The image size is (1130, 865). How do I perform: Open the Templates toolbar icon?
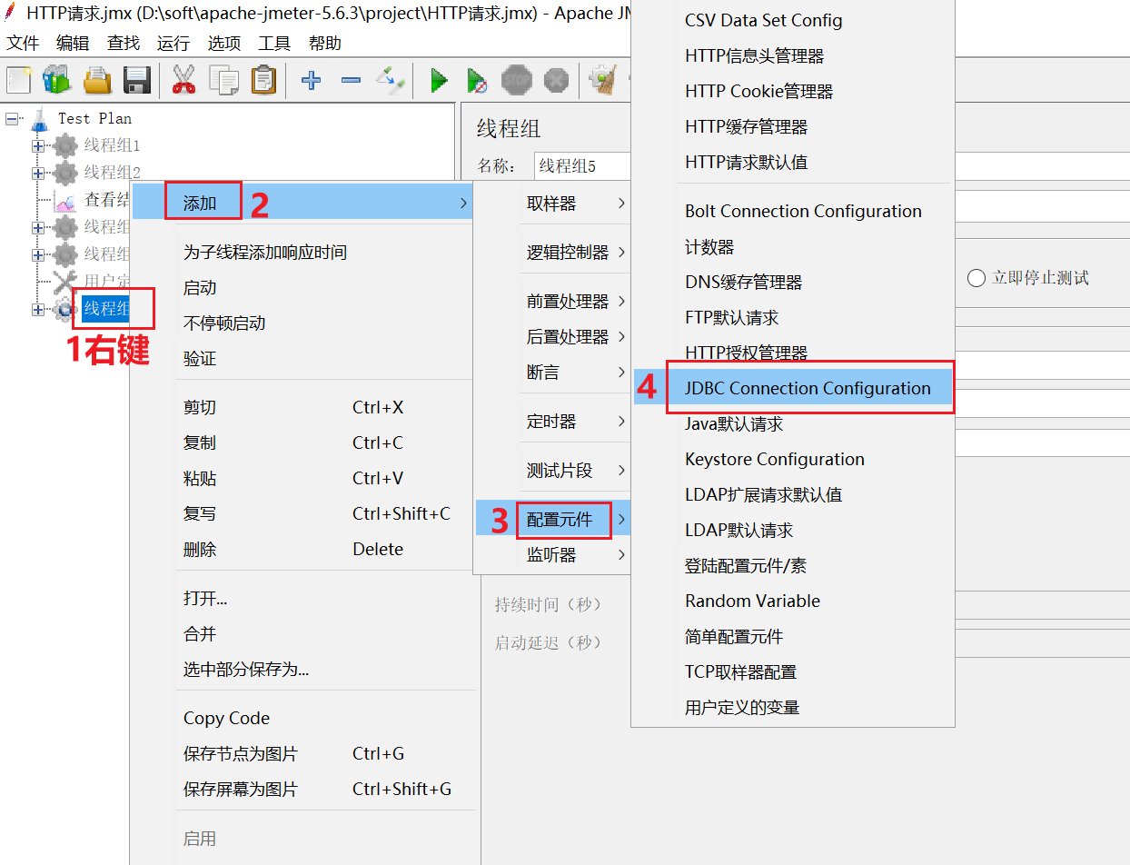57,80
